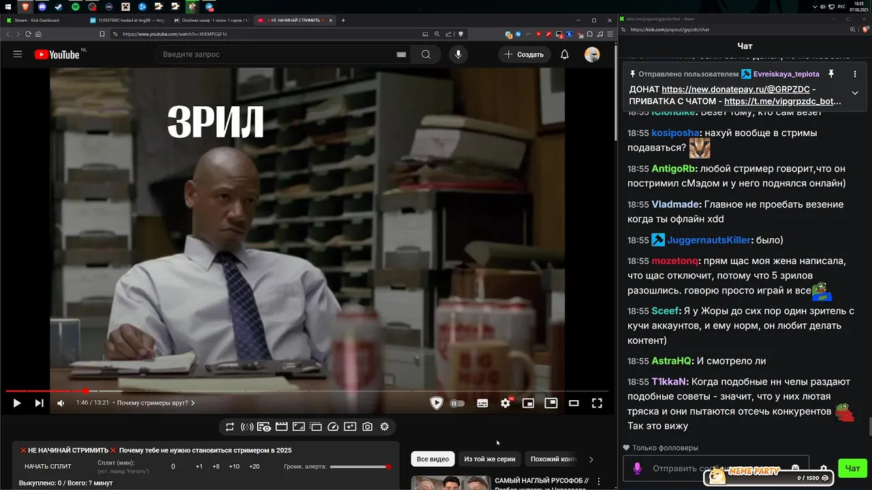Add +10 minutes to the split
872x490 pixels.
click(x=234, y=467)
